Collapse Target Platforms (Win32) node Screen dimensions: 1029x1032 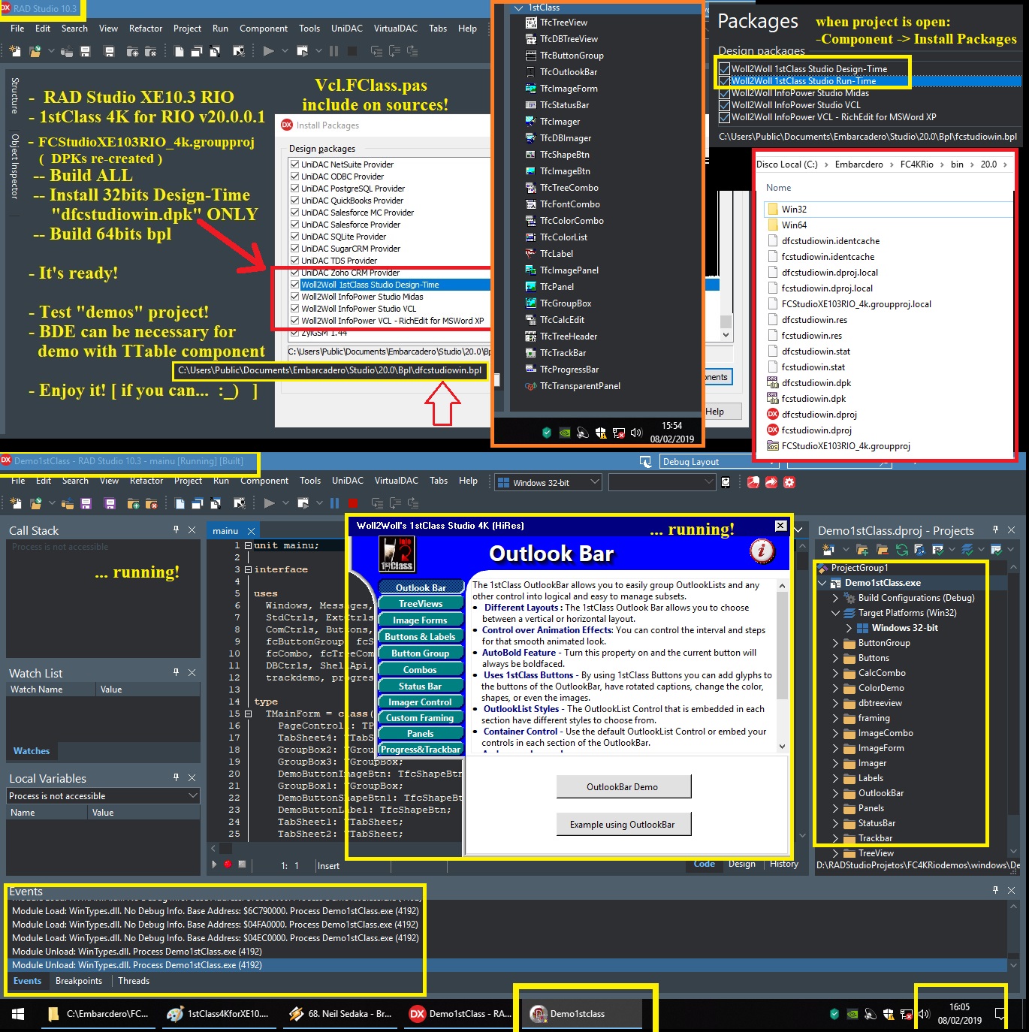(835, 613)
